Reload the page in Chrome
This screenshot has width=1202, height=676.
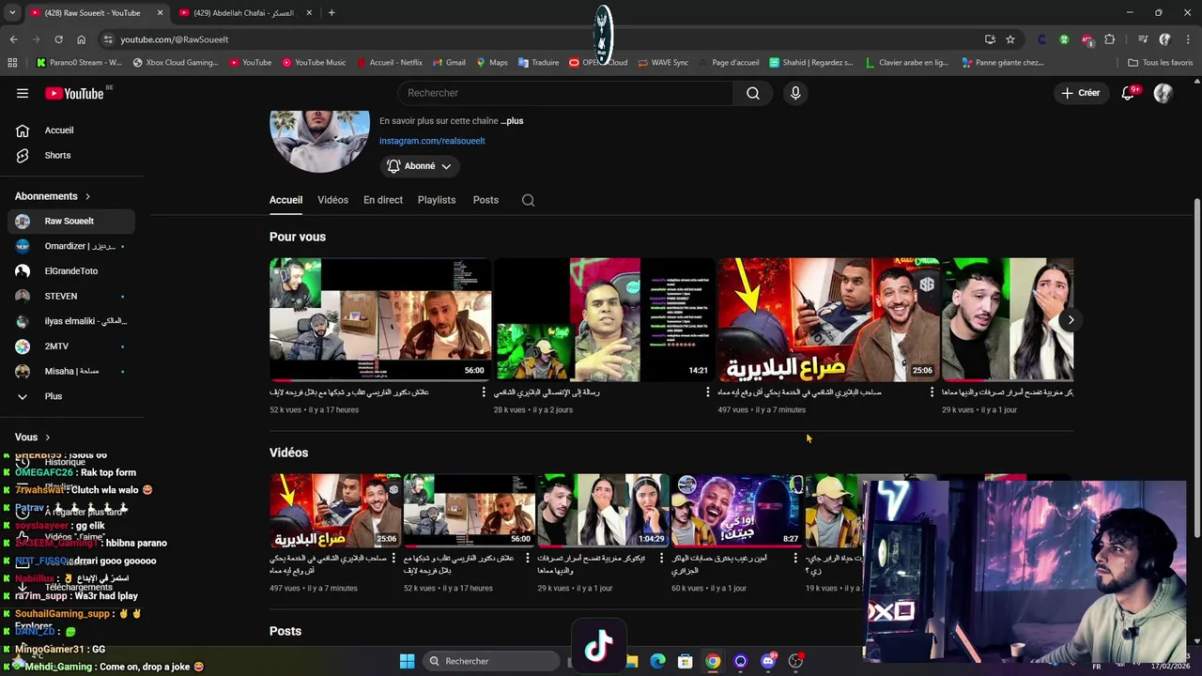coord(58,39)
